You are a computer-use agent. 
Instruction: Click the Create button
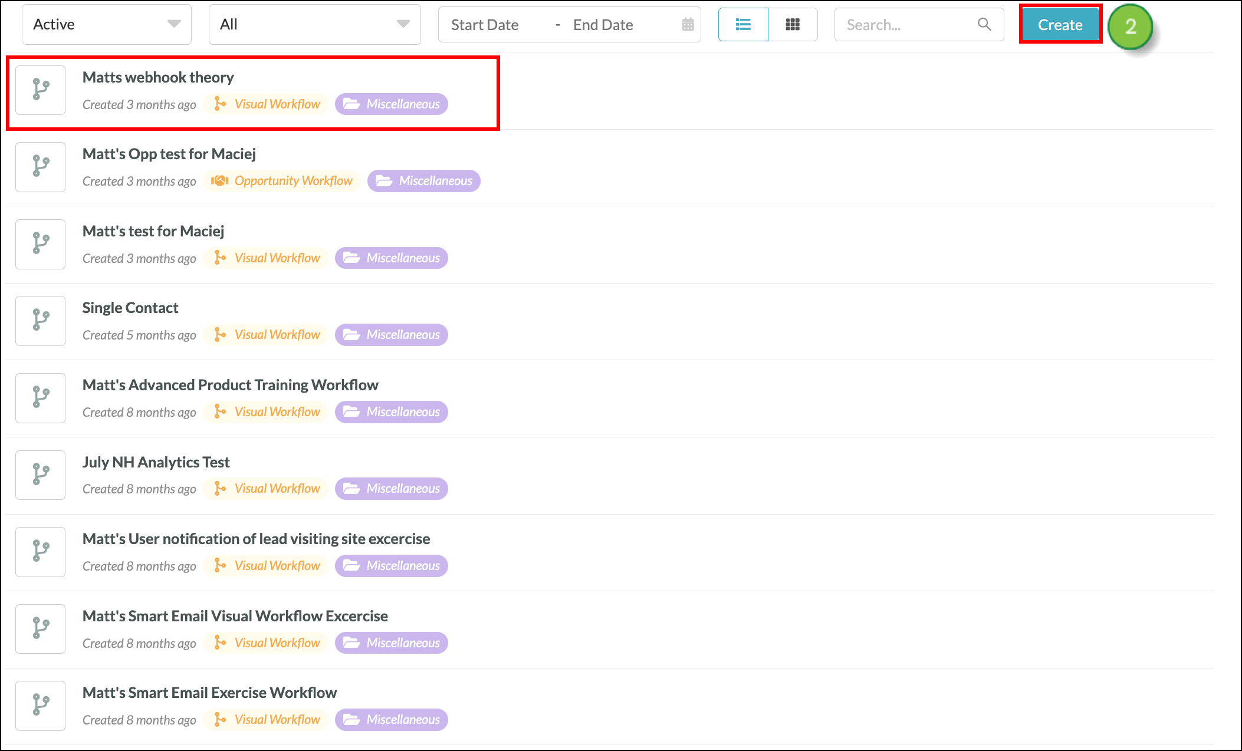point(1060,25)
